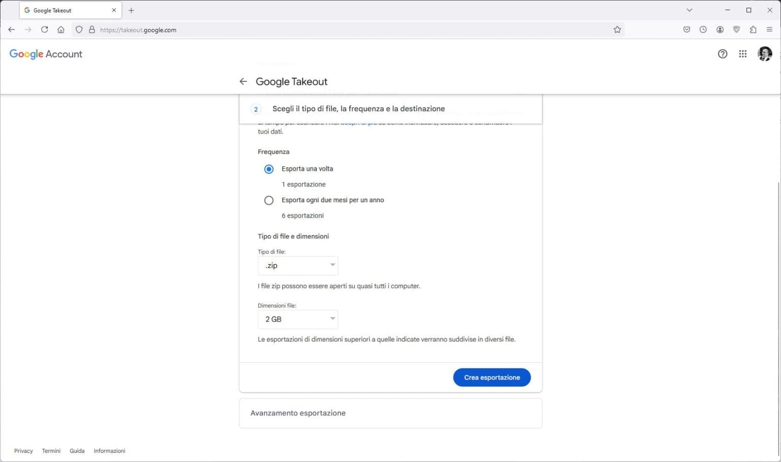
Task: Open the extensions puzzle icon
Action: pos(753,29)
